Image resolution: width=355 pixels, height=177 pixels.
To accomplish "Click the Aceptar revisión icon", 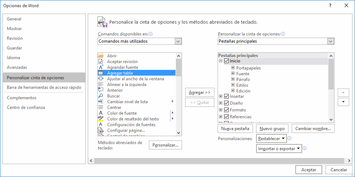I will pos(100,61).
